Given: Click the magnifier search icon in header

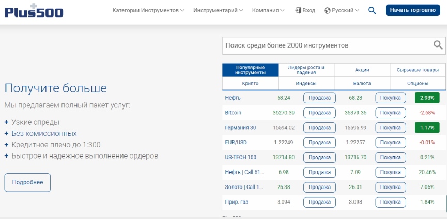Looking at the screenshot, I should tap(372, 10).
